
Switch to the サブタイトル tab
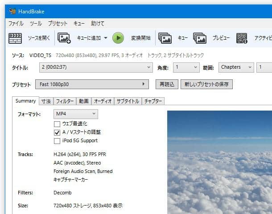[x=128, y=101]
